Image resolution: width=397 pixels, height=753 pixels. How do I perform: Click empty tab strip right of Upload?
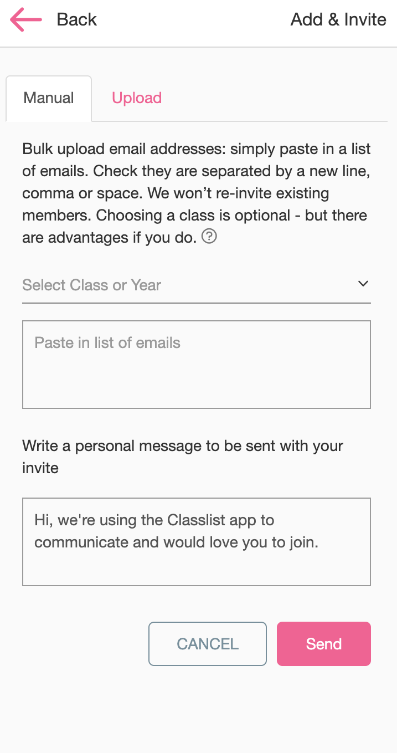(x=277, y=98)
